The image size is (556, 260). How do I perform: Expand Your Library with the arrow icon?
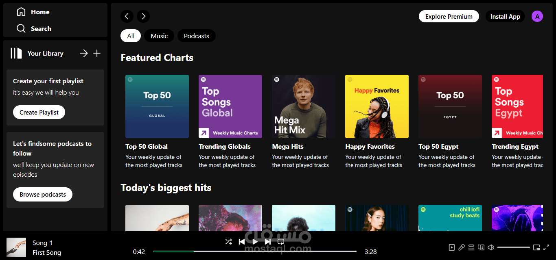tap(83, 53)
